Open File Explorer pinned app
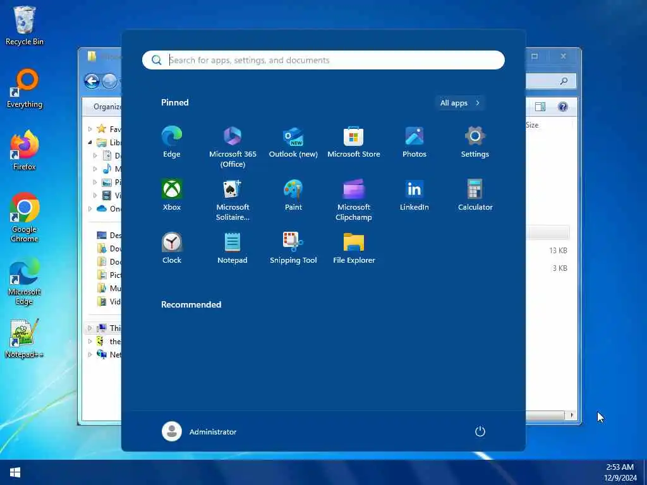Viewport: 647px width, 485px height. (354, 248)
